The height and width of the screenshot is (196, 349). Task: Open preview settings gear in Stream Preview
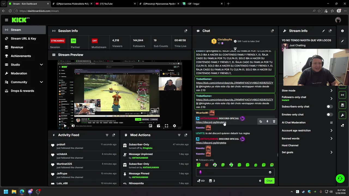click(174, 126)
